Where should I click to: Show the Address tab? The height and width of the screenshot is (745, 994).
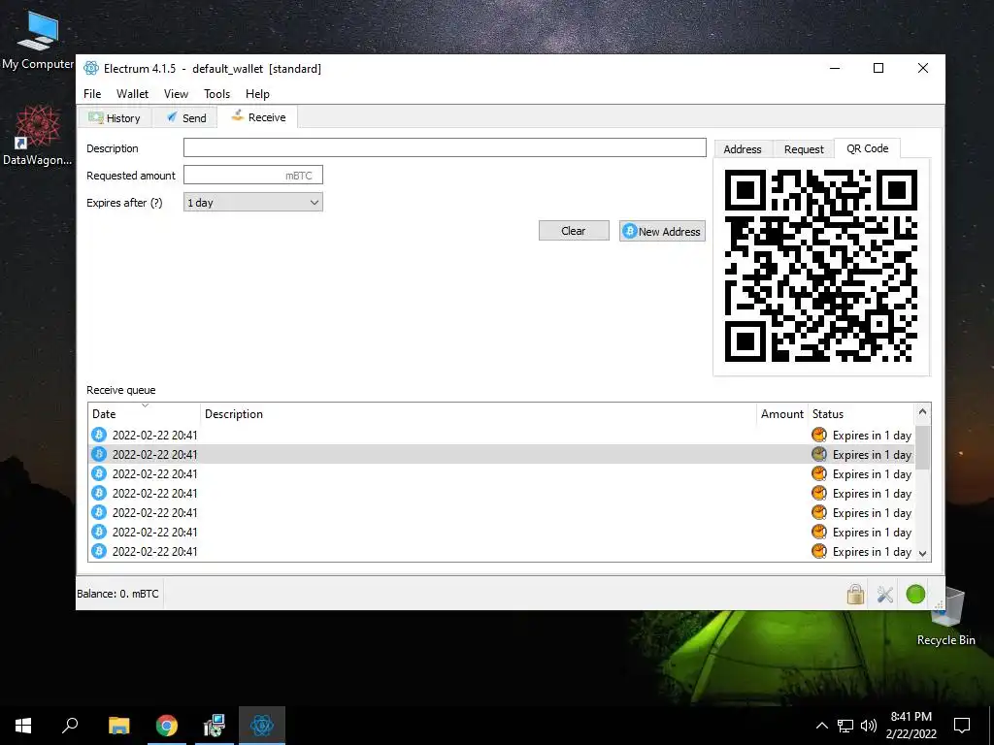(743, 148)
